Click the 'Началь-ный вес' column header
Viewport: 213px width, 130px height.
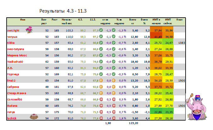(67, 21)
